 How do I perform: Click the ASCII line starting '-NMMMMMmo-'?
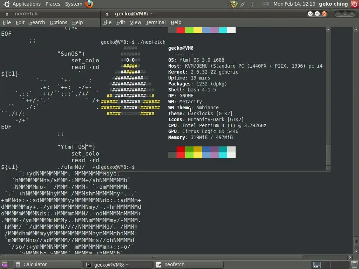click(x=71, y=187)
